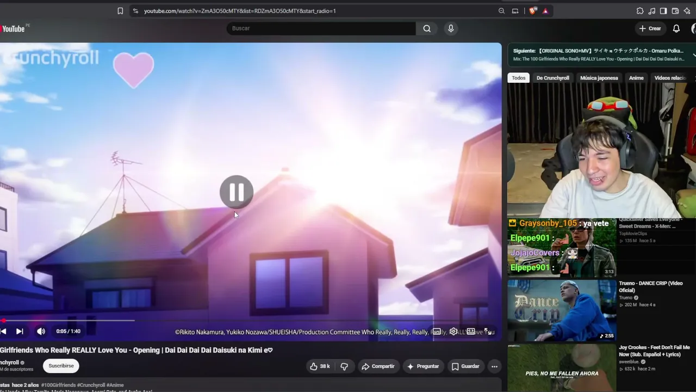Select the Música japonesa filter chip
696x392 pixels.
point(599,78)
